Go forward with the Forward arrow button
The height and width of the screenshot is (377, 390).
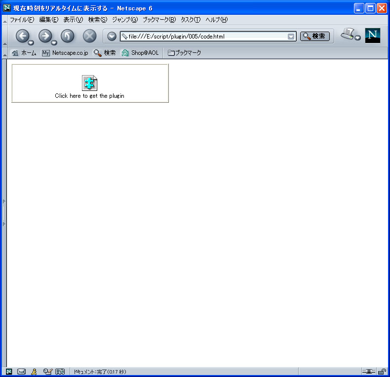point(45,36)
